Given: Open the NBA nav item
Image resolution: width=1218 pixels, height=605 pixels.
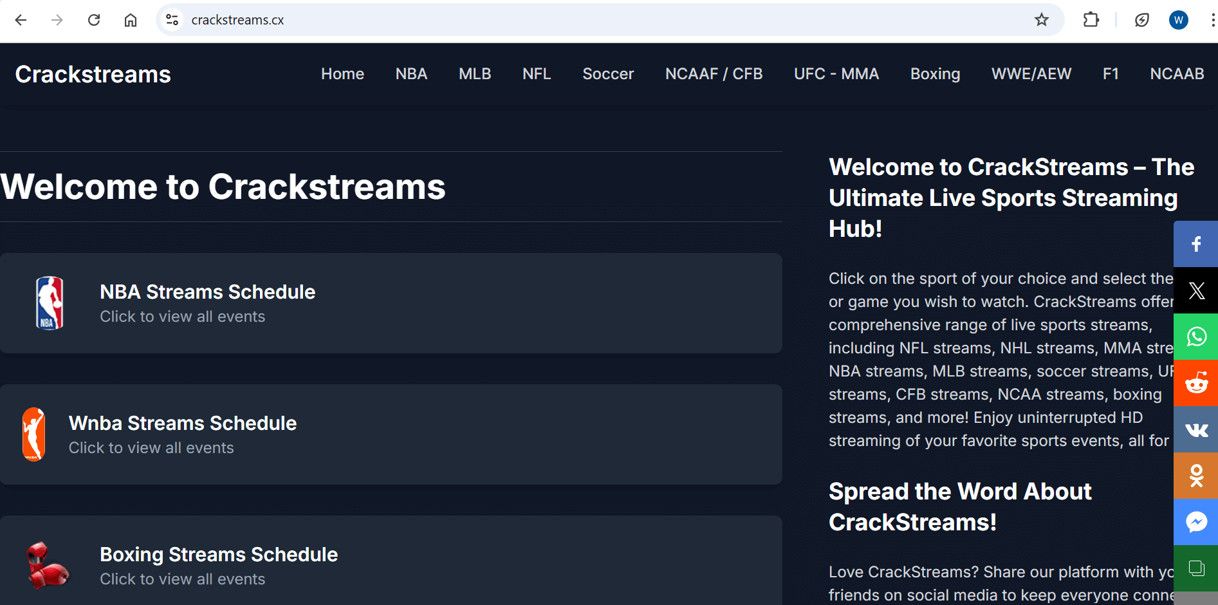Looking at the screenshot, I should (412, 74).
